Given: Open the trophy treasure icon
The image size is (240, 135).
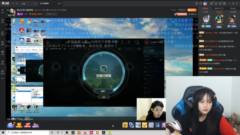Looking at the screenshot, I should [19, 125].
